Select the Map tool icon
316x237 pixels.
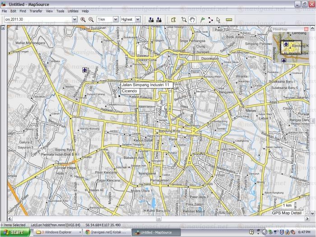[173, 19]
